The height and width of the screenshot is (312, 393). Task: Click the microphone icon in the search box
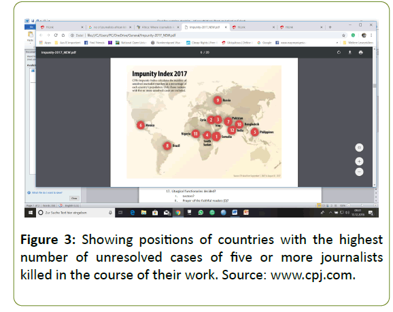110,213
